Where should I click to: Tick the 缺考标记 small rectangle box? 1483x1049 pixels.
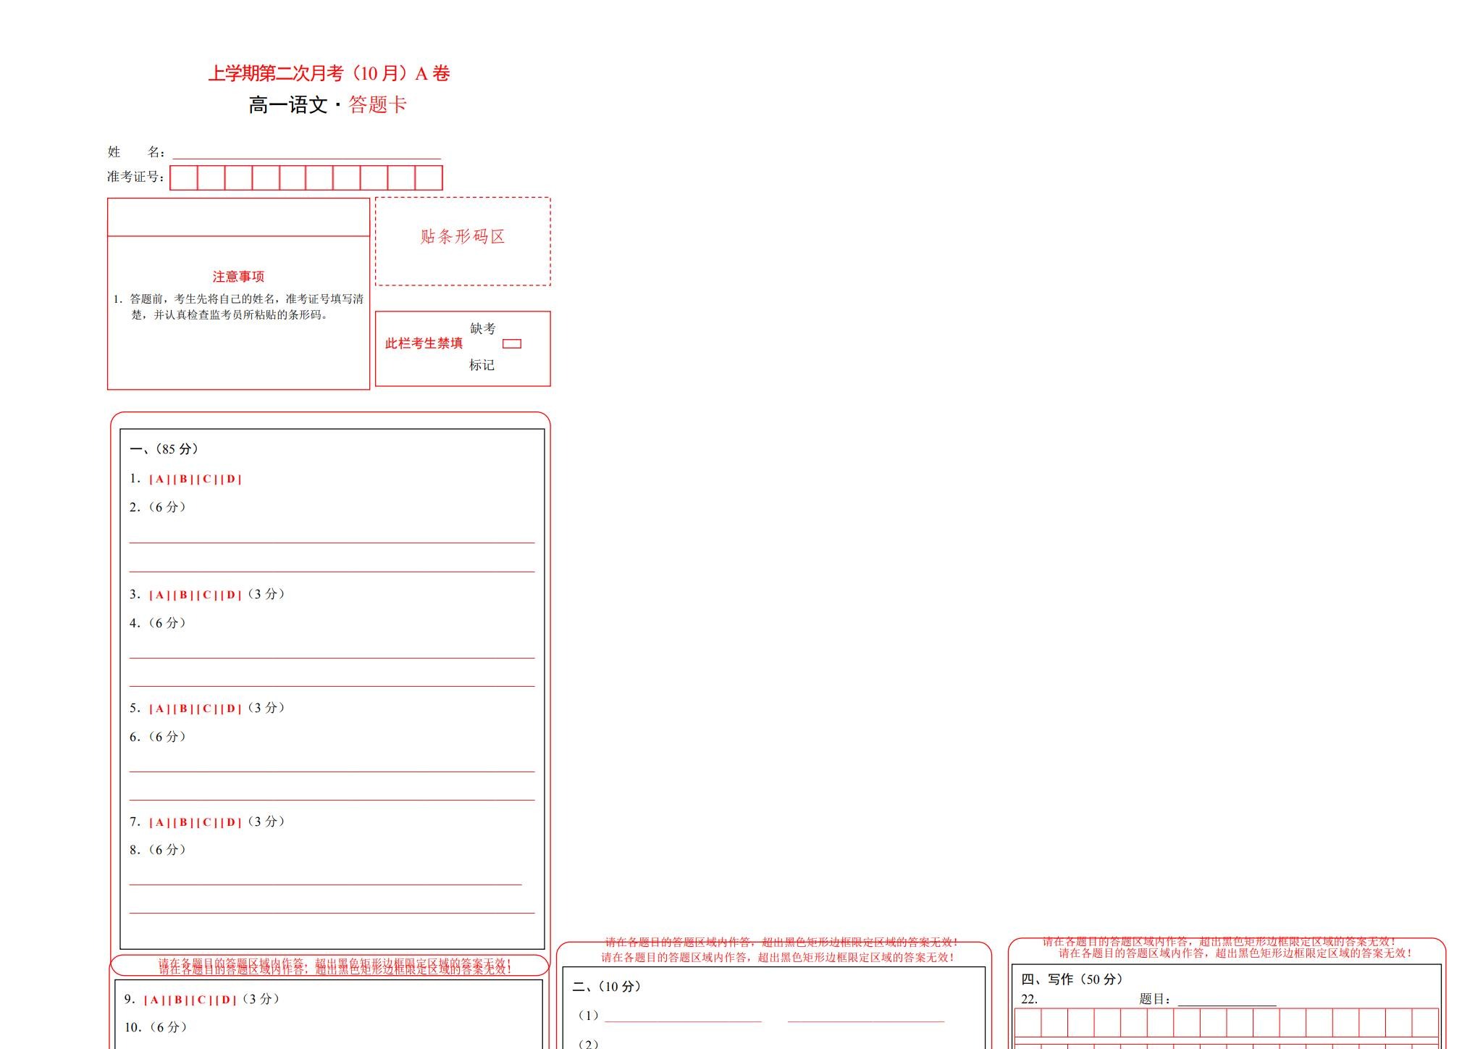[x=512, y=343]
